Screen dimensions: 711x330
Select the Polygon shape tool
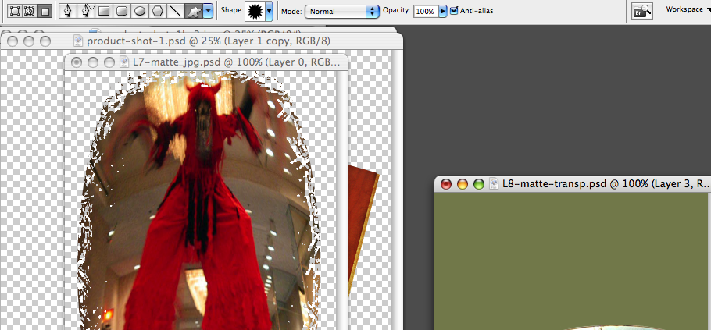[158, 12]
